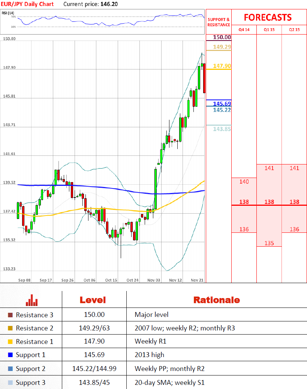This screenshot has width=307, height=389.
Task: Click the Q4 14 forecast high value 140
Action: click(x=244, y=182)
